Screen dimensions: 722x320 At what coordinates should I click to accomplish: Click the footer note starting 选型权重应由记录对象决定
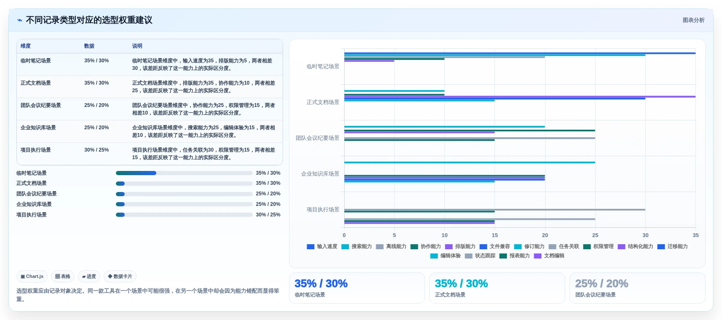[148, 295]
